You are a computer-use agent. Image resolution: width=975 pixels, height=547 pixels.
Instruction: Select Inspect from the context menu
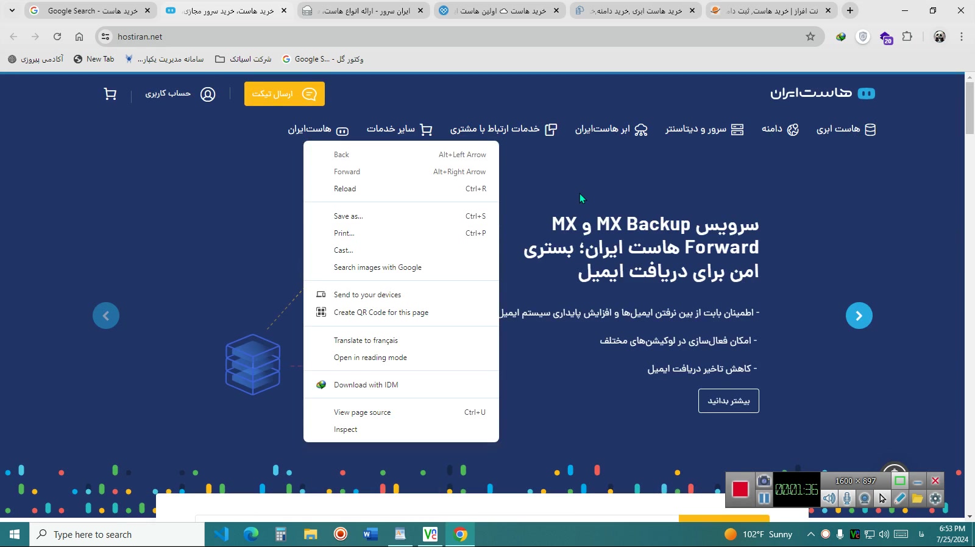coord(401,429)
